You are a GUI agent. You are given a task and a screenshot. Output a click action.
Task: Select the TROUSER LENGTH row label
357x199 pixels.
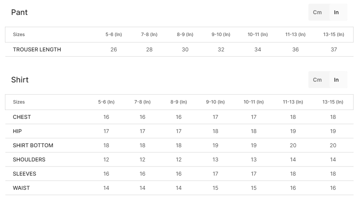37,49
